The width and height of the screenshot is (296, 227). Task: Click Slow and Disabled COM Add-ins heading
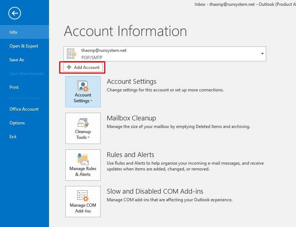(x=155, y=191)
